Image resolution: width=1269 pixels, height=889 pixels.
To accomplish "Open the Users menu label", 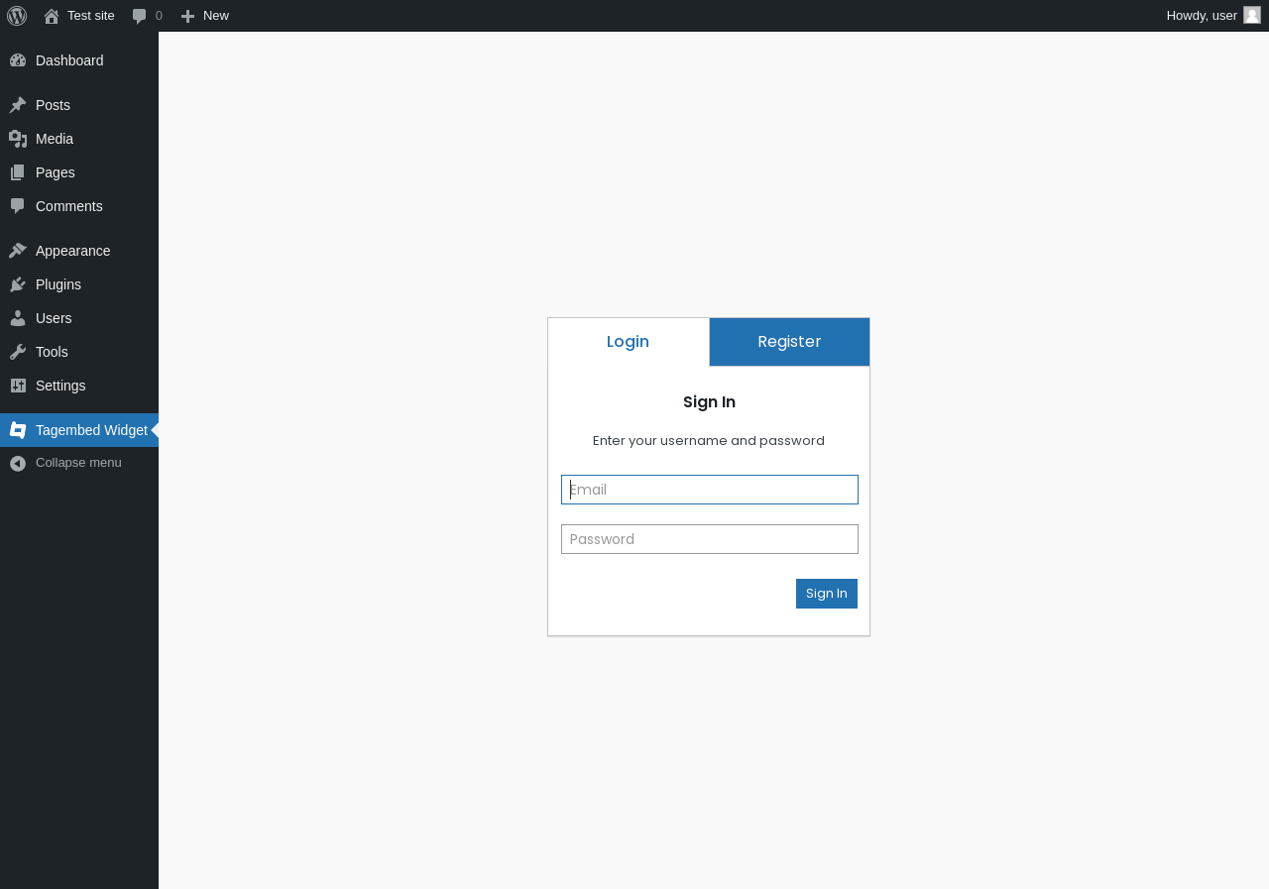I will [54, 318].
